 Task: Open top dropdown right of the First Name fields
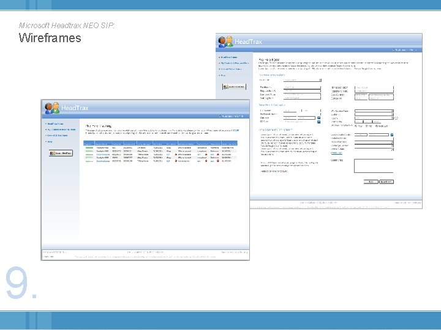click(x=374, y=111)
